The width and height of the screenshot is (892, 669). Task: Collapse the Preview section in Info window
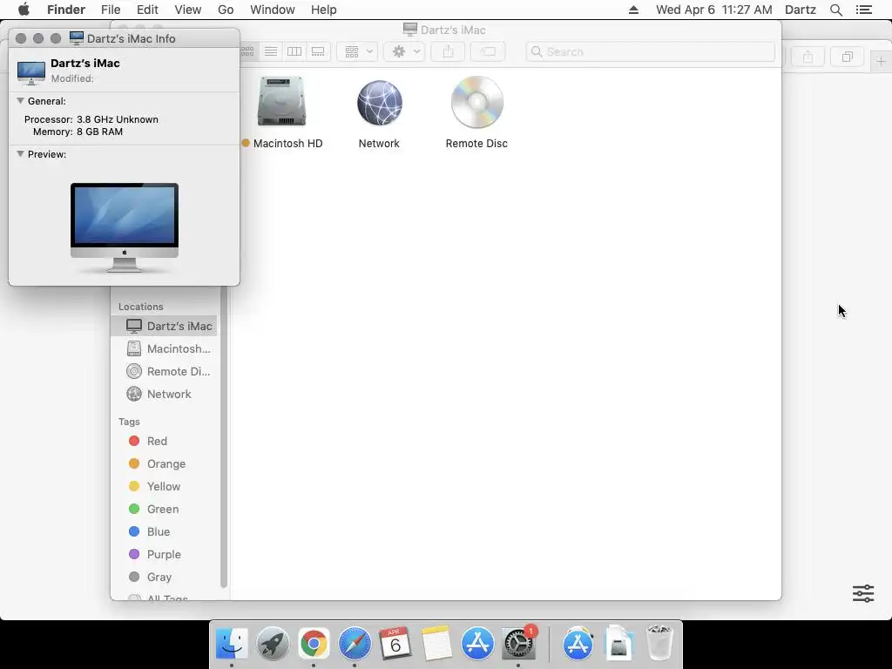pos(21,153)
